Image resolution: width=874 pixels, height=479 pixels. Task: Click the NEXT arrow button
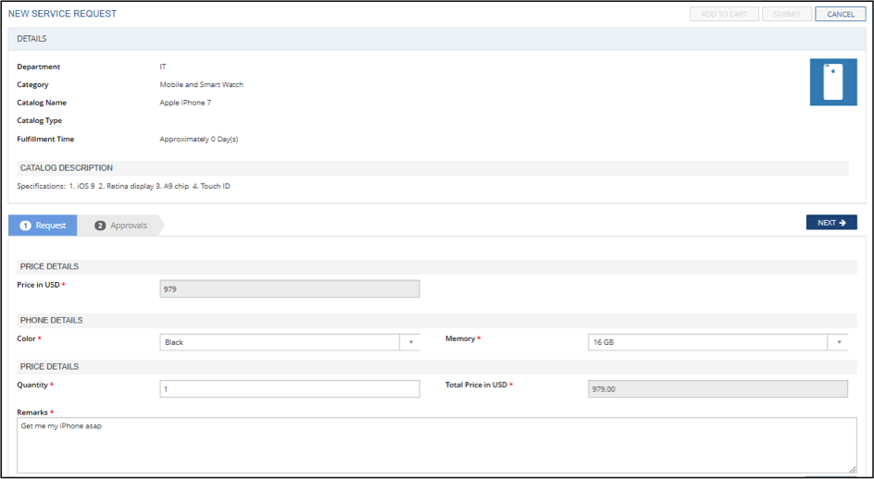(x=831, y=222)
